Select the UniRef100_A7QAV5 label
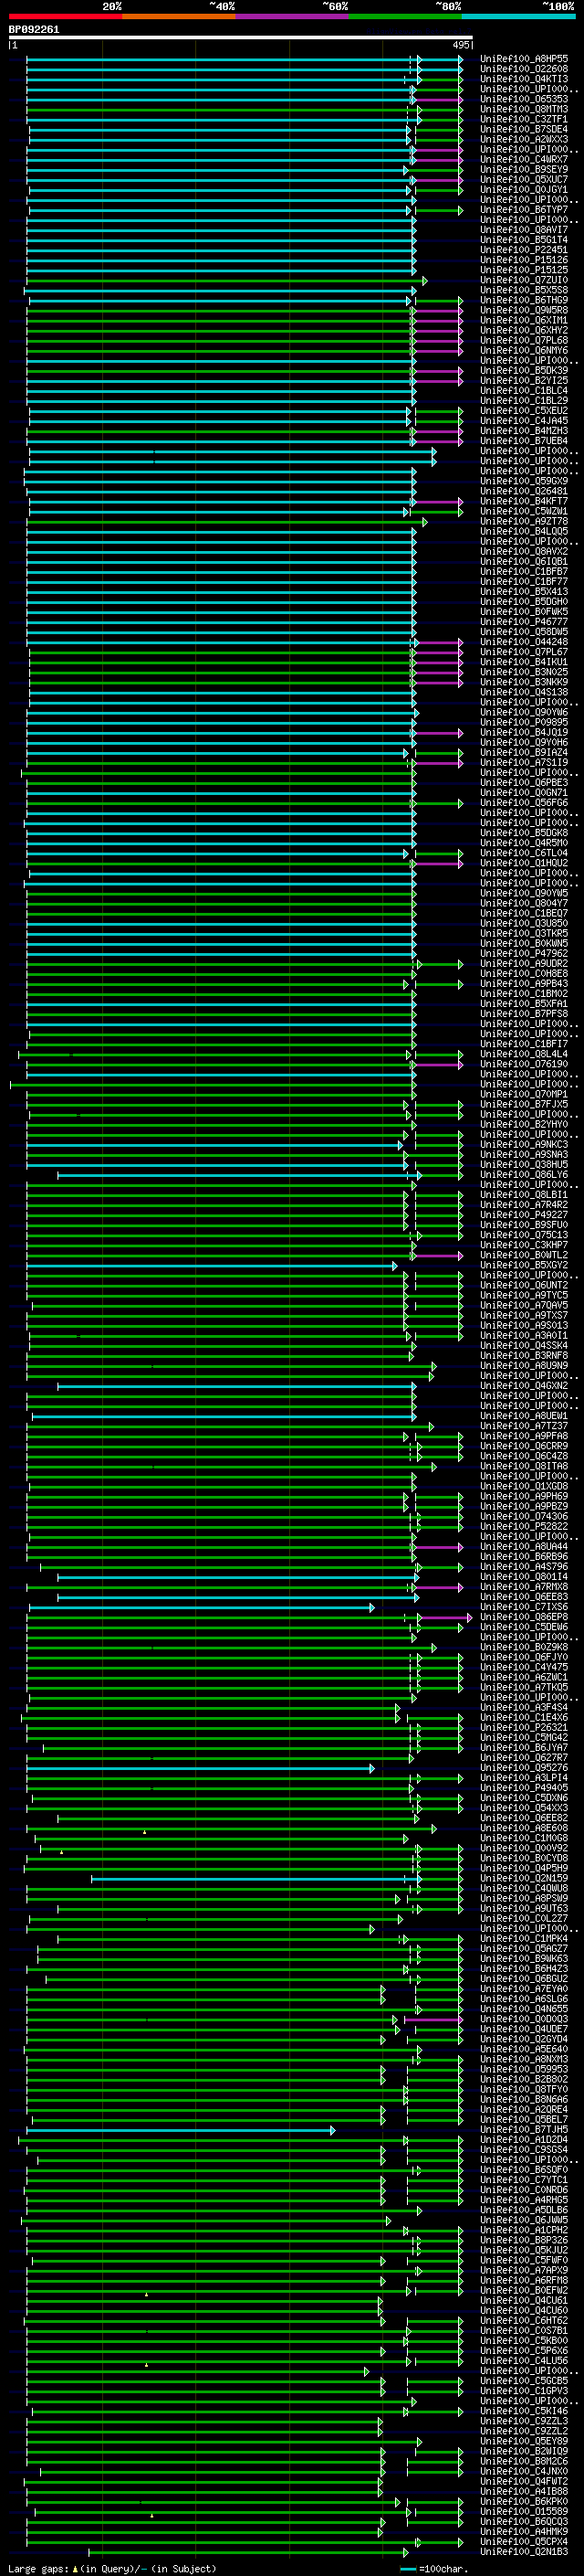The height and width of the screenshot is (2576, 584). pyautogui.click(x=524, y=1305)
